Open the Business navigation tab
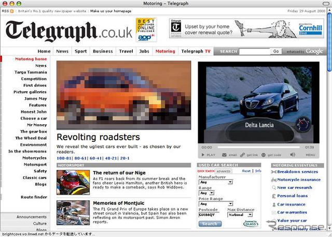The height and width of the screenshot is (237, 332). coord(103,51)
